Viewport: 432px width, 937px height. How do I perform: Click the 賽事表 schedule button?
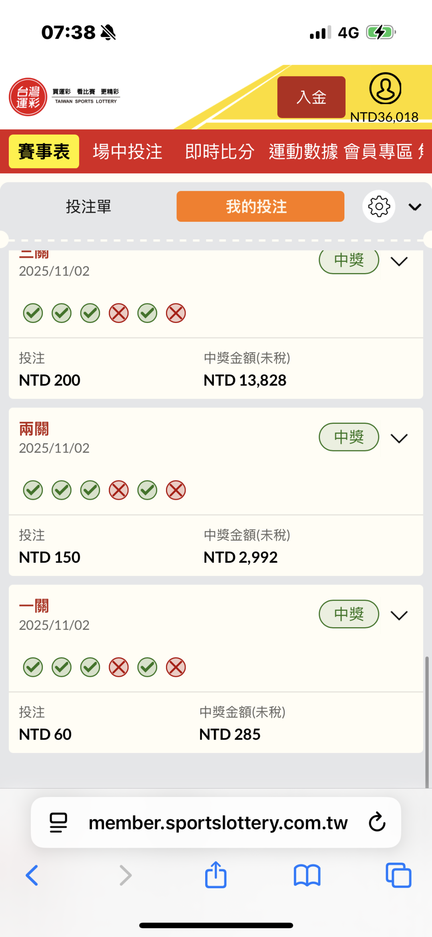tap(44, 152)
